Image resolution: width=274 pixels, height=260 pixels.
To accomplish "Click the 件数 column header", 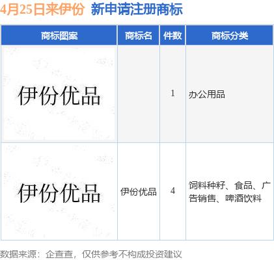I will [172, 35].
